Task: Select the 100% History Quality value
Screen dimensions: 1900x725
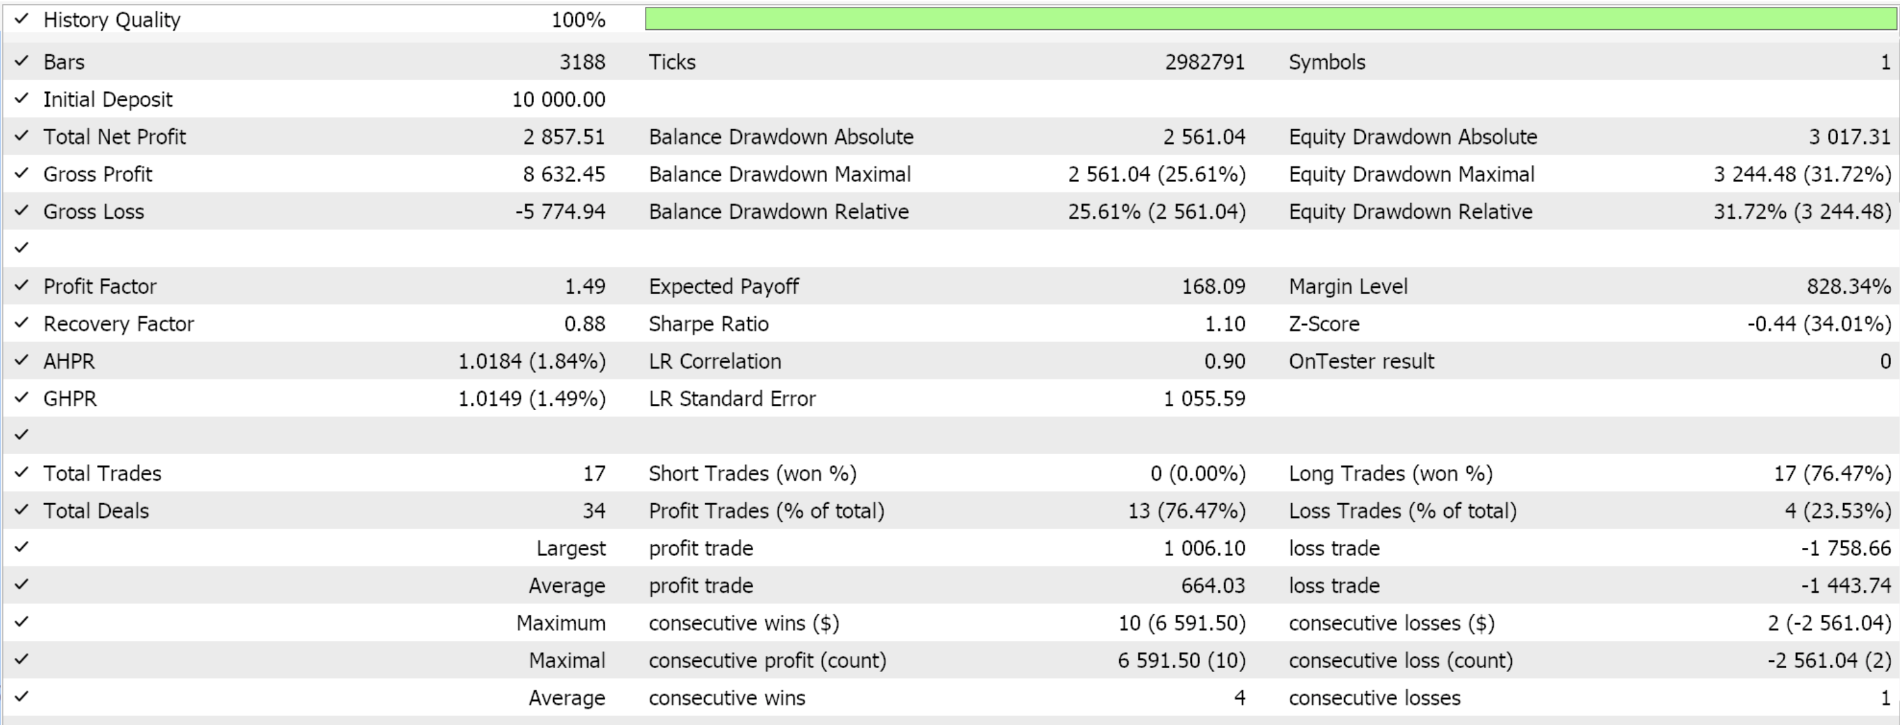Action: [x=578, y=20]
